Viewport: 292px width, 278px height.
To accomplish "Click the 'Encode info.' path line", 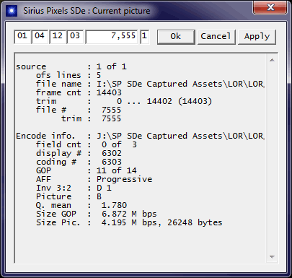I will [140, 136].
